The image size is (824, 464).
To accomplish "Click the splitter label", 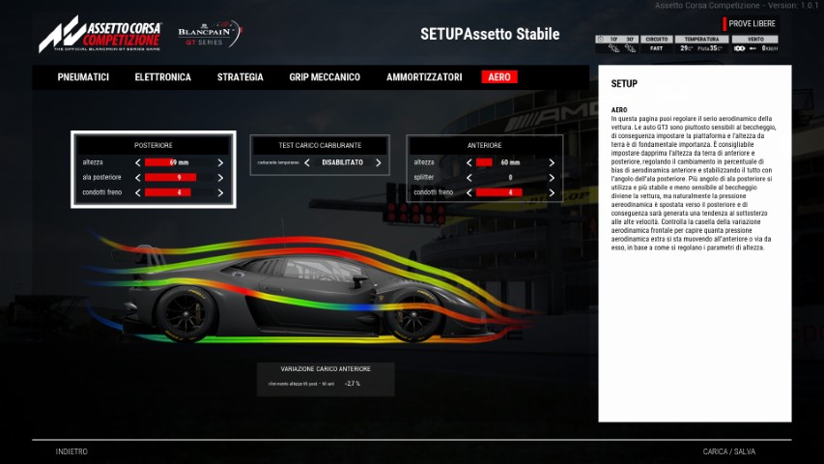I will click(x=423, y=177).
